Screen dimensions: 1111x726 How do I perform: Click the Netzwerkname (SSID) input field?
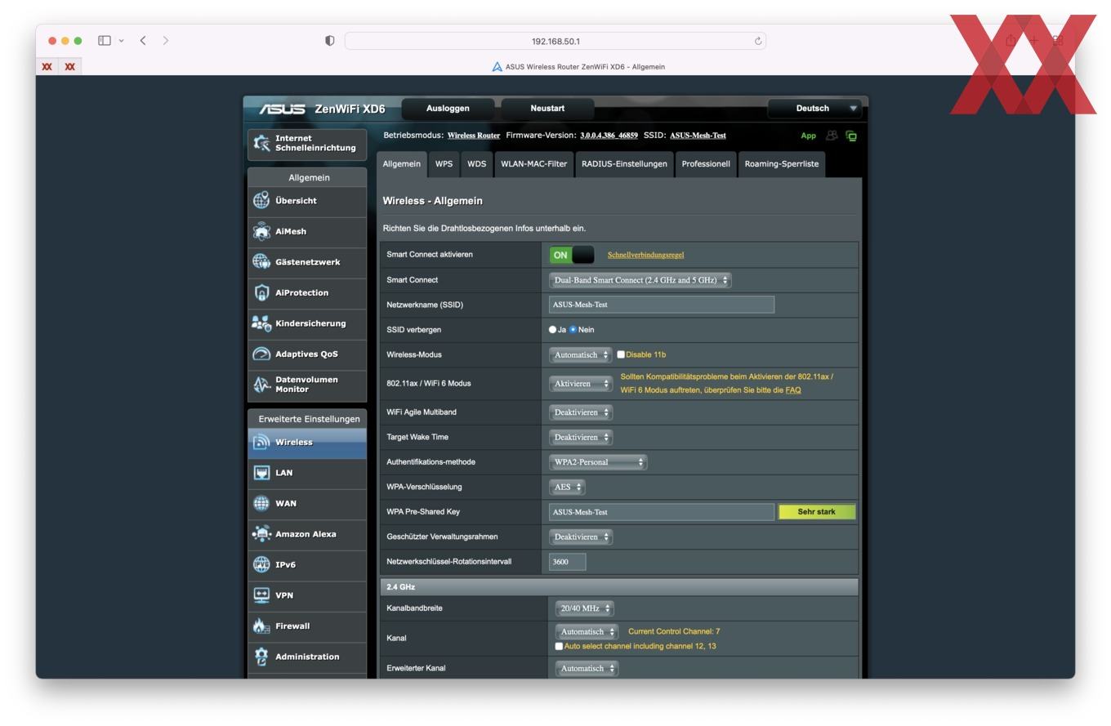click(662, 305)
